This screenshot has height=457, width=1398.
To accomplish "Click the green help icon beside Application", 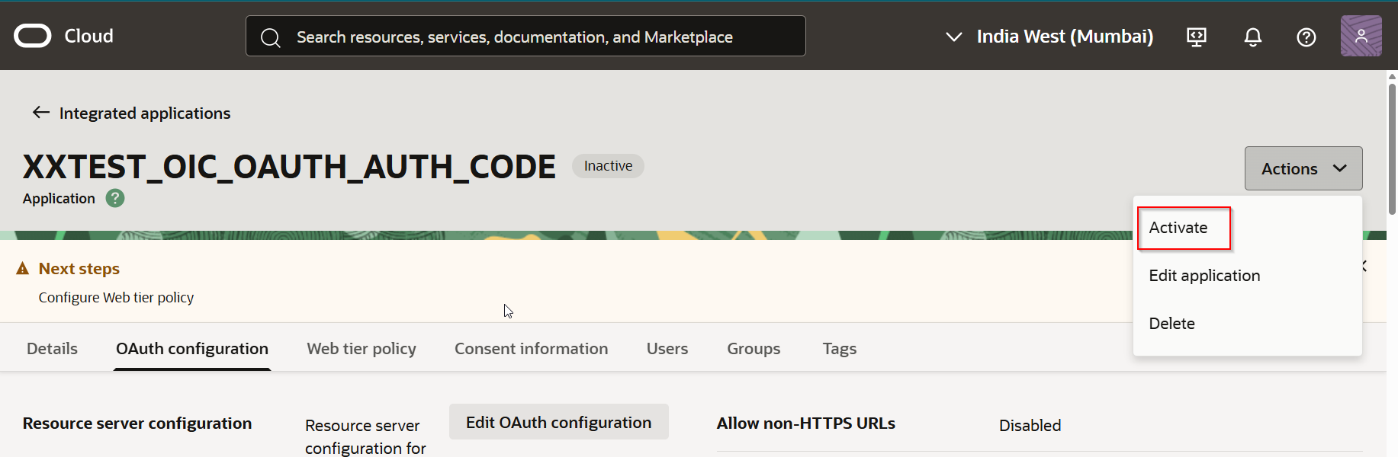I will coord(115,199).
